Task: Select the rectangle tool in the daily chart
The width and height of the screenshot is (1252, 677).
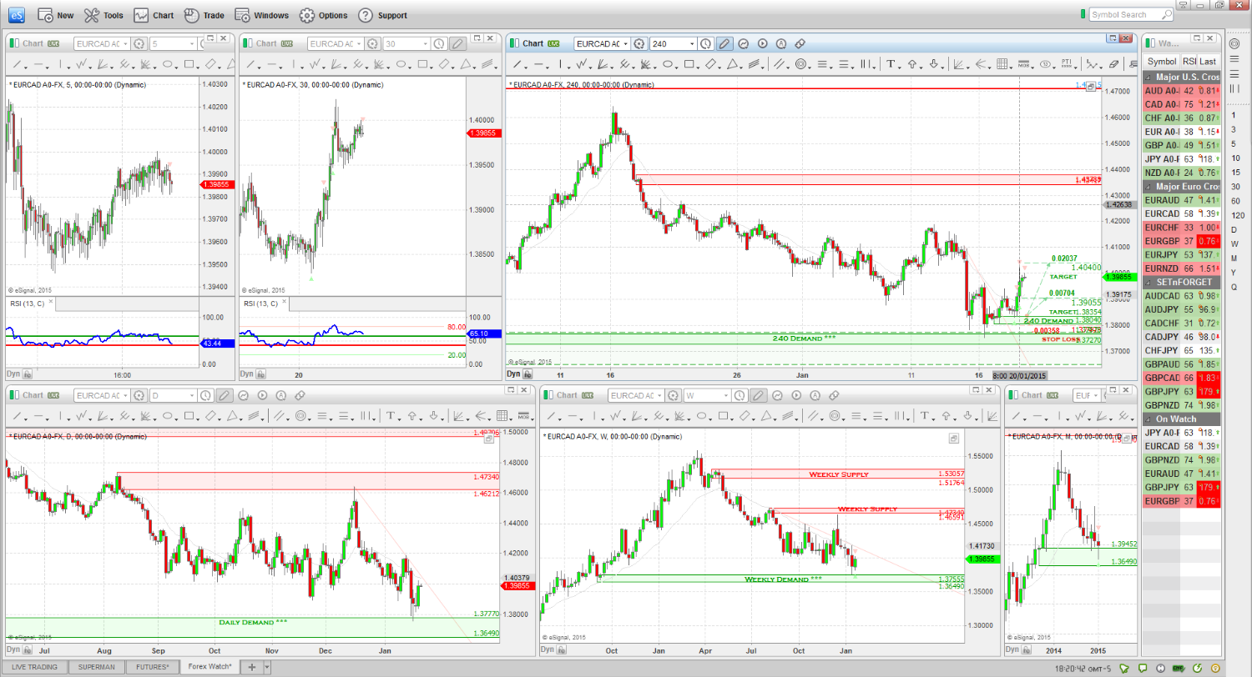Action: (x=189, y=416)
